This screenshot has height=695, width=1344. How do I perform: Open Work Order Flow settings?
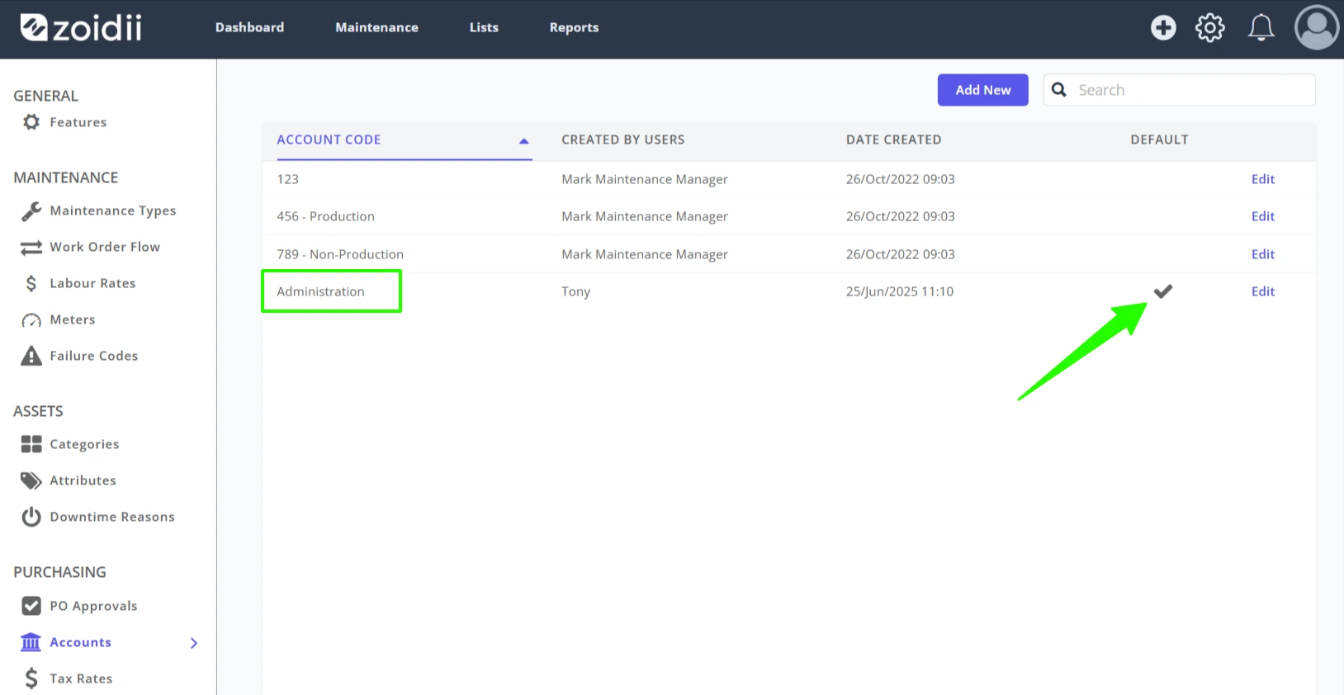(x=105, y=247)
